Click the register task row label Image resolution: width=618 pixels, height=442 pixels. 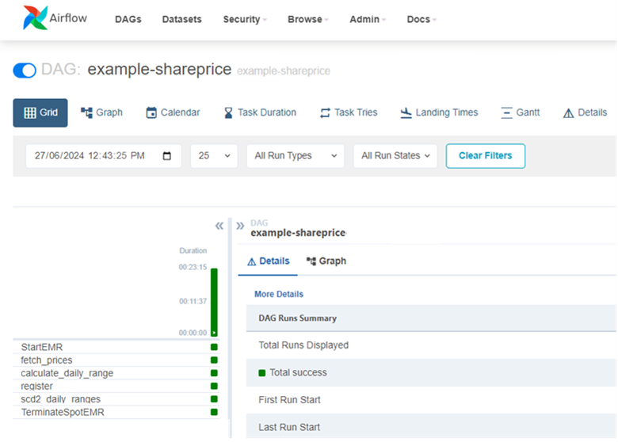pos(36,386)
